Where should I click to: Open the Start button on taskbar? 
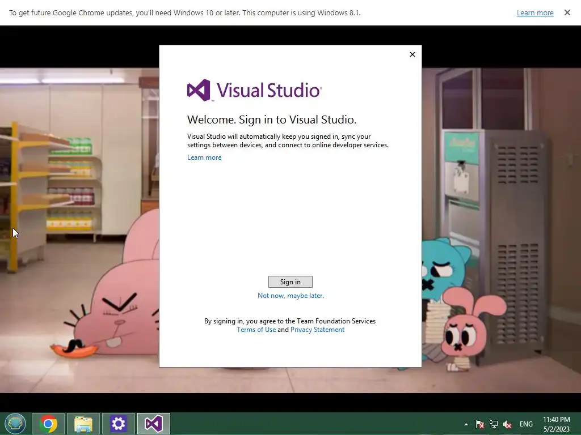[x=15, y=424]
